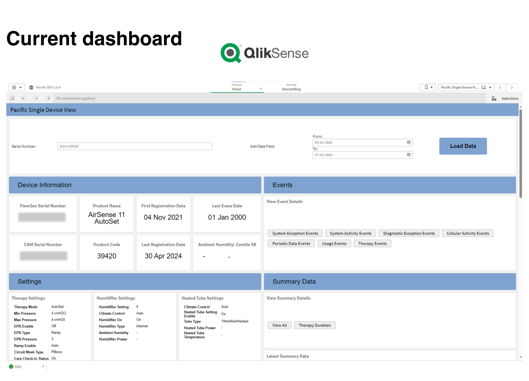The height and width of the screenshot is (381, 529).
Task: Open the From date calendar picker
Action: pos(409,143)
